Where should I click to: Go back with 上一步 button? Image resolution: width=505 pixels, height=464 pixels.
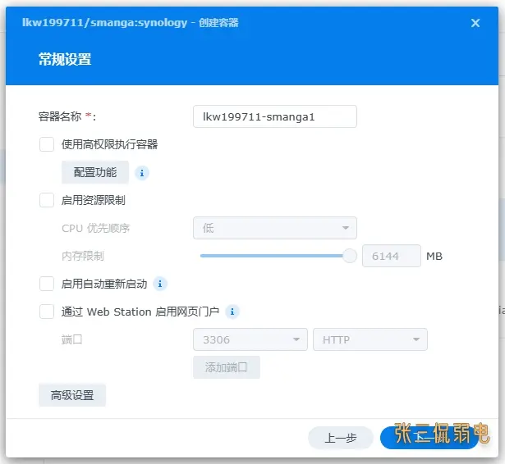click(x=341, y=438)
